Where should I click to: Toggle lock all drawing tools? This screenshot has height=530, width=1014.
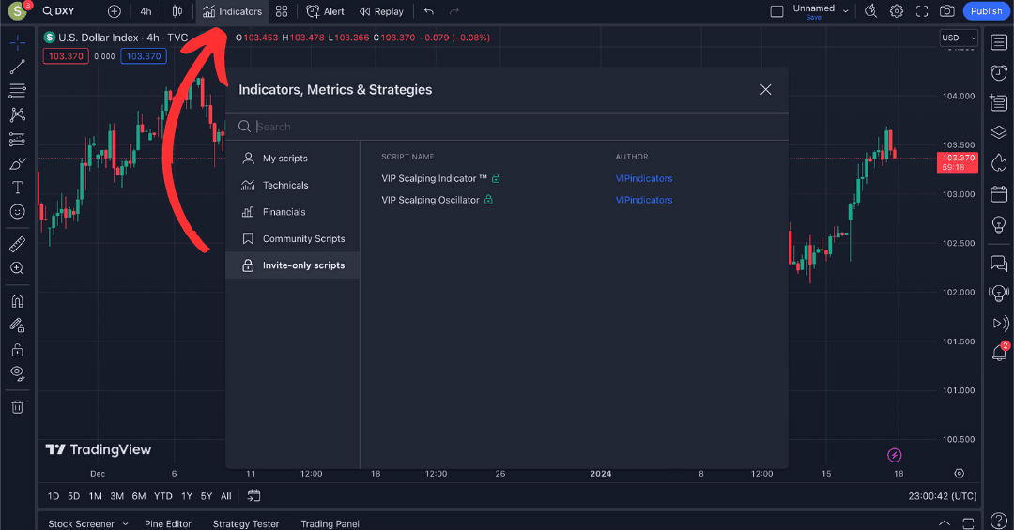coord(18,350)
